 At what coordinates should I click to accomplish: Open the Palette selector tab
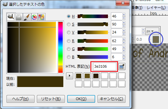click(x=41, y=17)
